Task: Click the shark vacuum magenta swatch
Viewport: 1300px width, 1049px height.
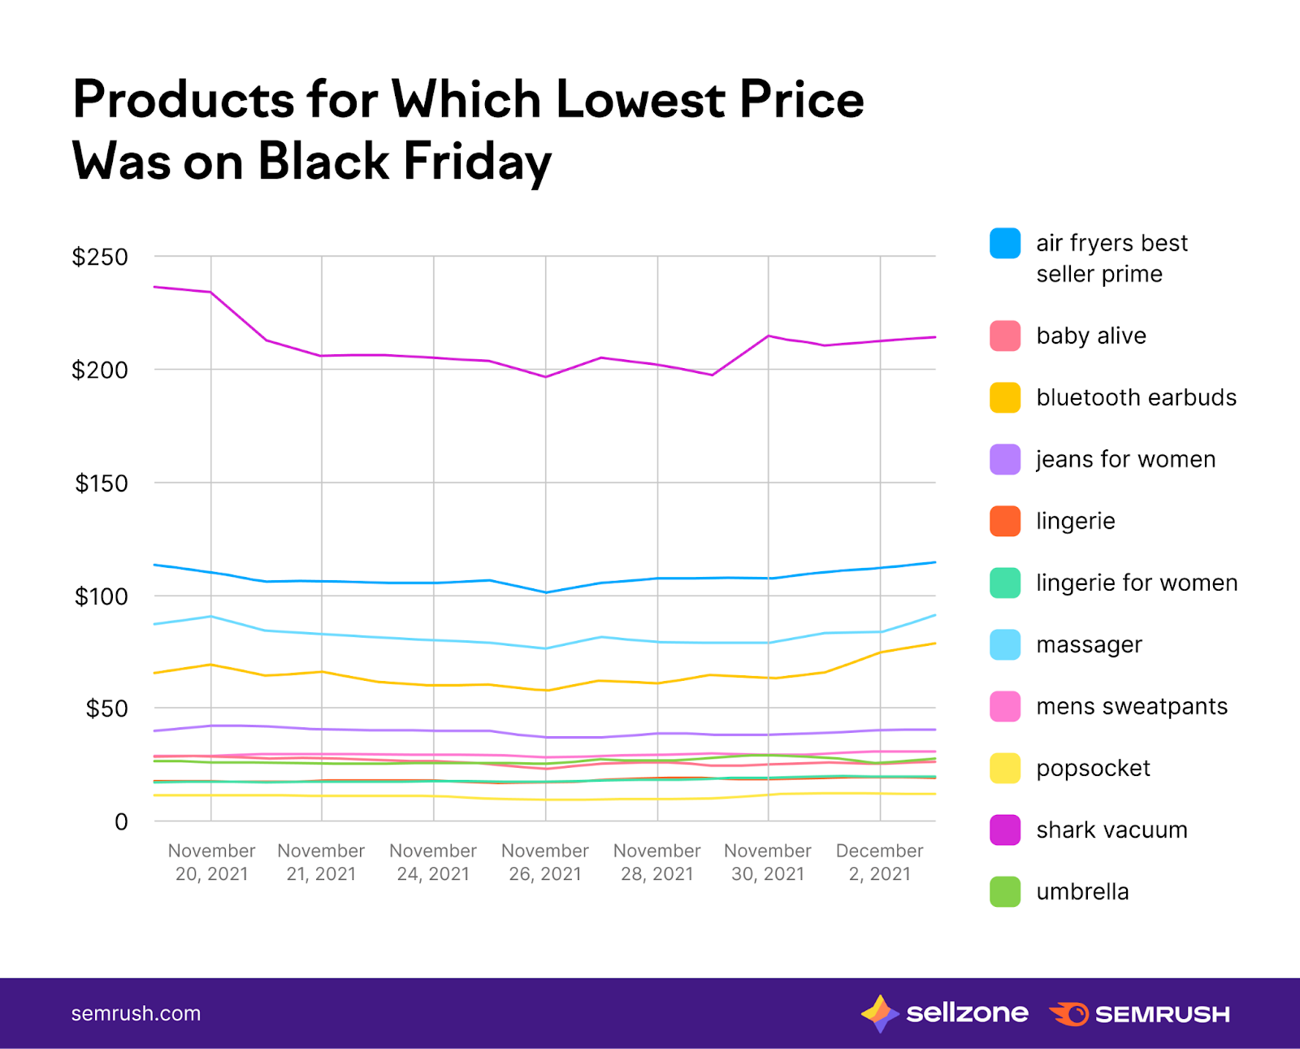Action: (1005, 830)
